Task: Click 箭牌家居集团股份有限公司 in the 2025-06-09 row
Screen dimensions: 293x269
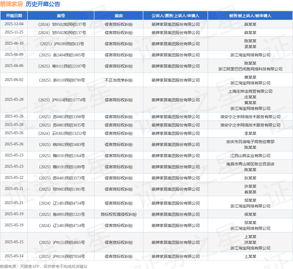Action: 175,55
